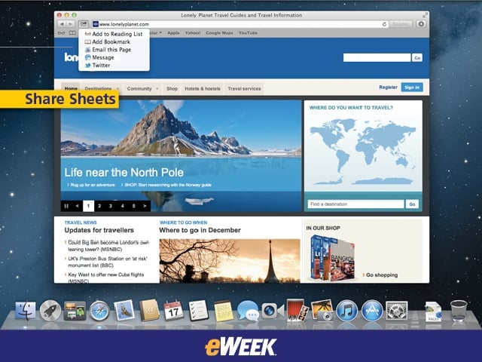Image resolution: width=482 pixels, height=362 pixels.
Task: Click Go beside Find a destination
Action: [x=412, y=204]
